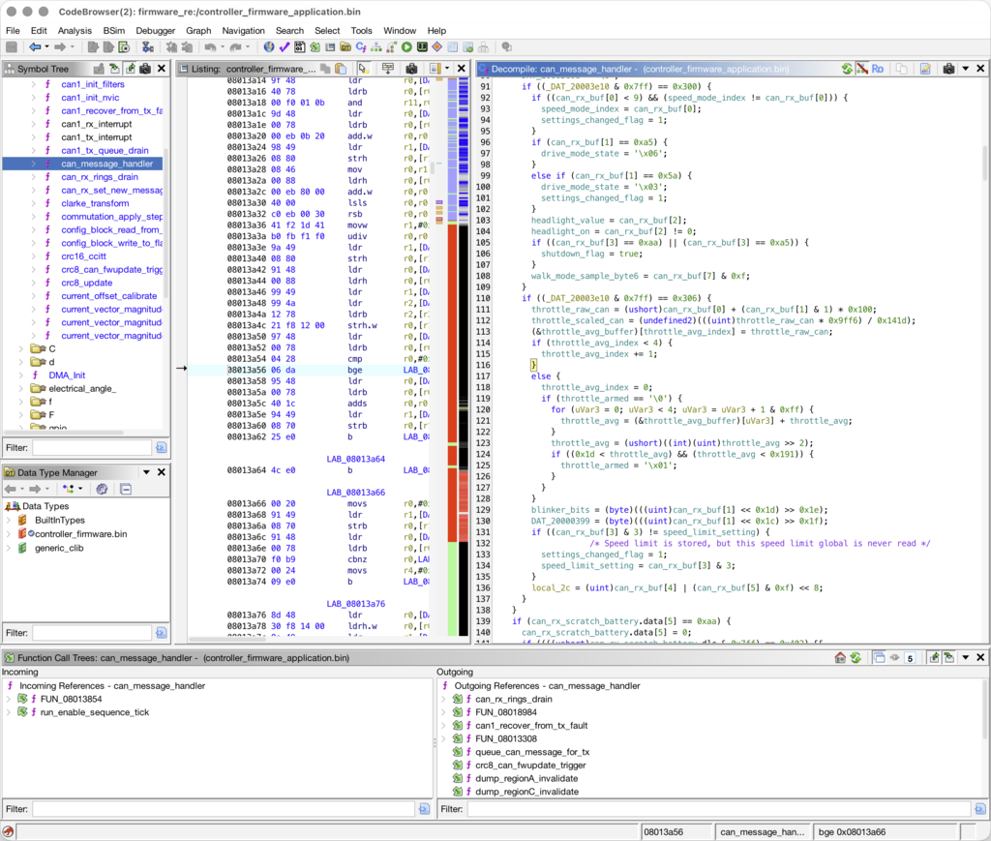Open the Analysis menu

tap(75, 30)
